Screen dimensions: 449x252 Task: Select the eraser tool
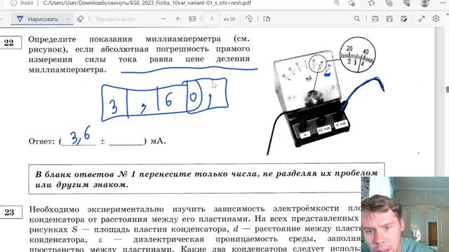(81, 19)
